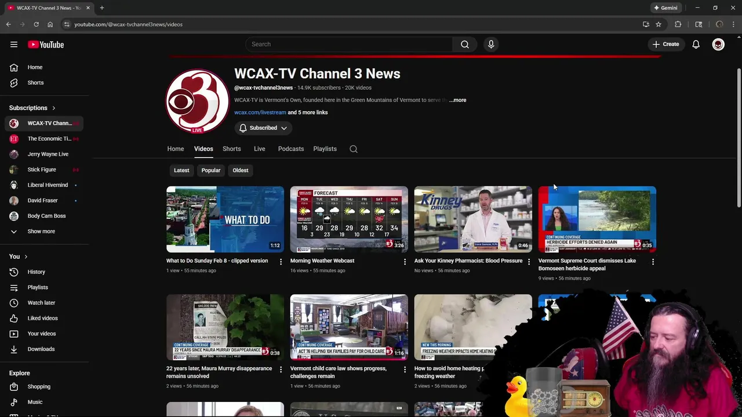Open a new browser tab
Viewport: 742px width, 417px height.
click(101, 8)
